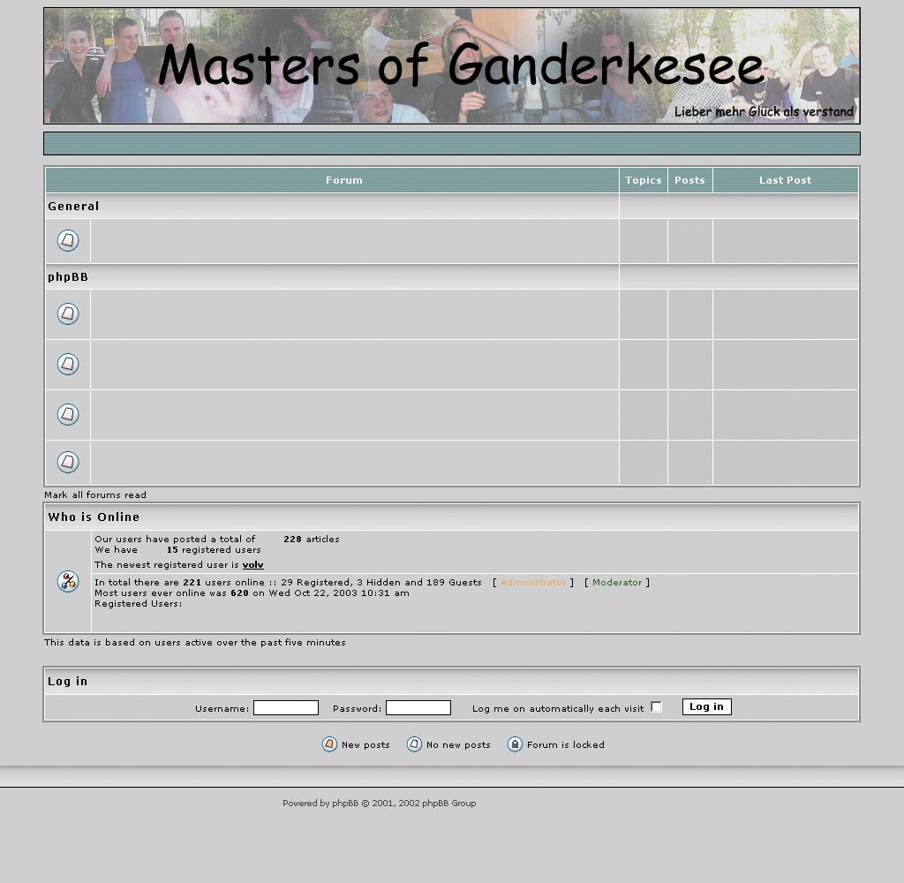The image size is (904, 883).
Task: Click the second forum icon under phpBB
Action: pos(68,364)
